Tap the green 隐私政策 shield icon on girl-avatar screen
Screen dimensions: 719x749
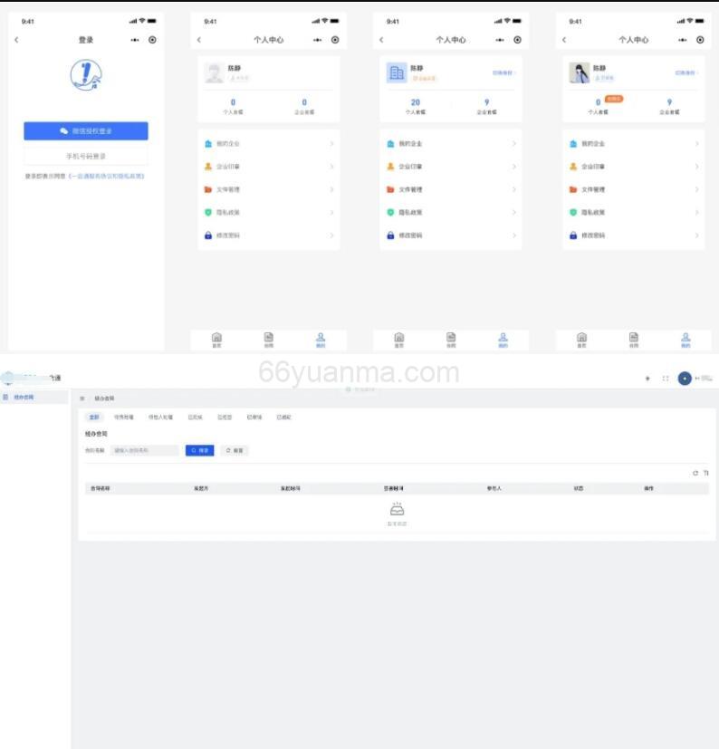click(573, 213)
